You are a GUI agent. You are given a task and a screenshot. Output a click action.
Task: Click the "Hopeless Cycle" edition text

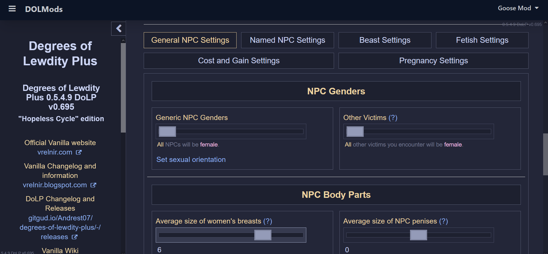61,119
